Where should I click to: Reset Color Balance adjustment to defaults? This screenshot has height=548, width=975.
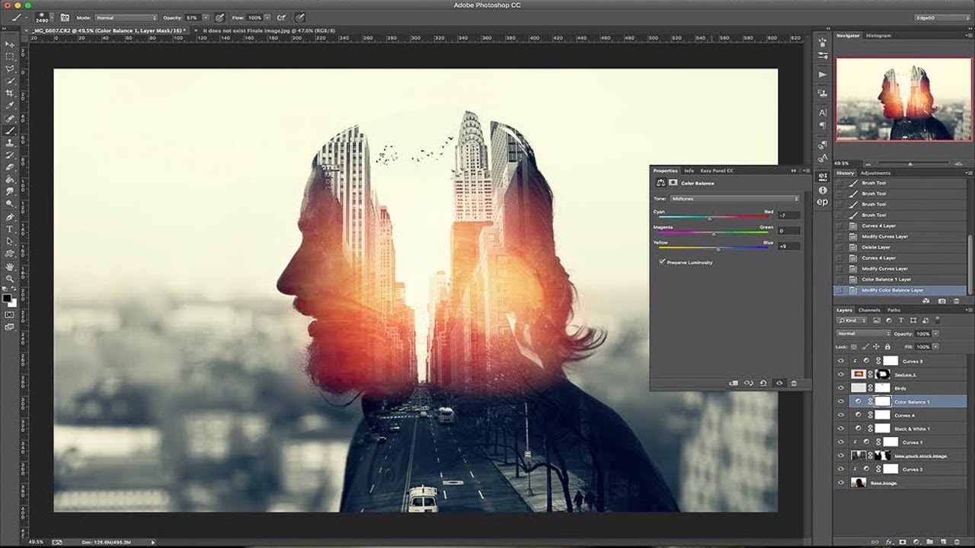[x=763, y=383]
